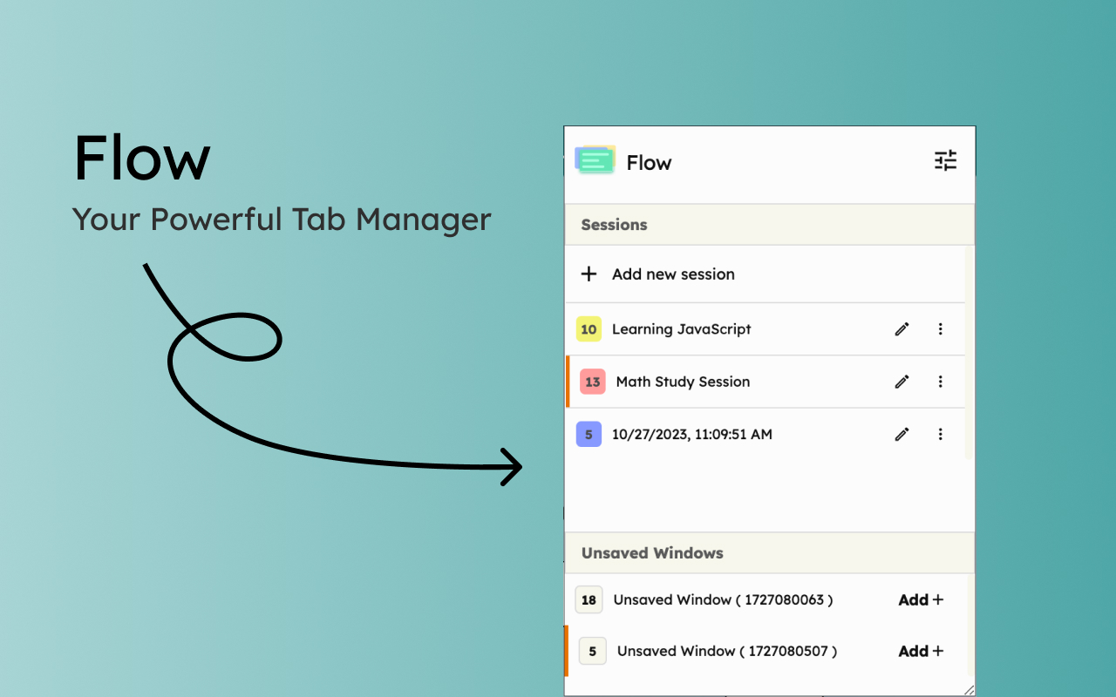This screenshot has width=1116, height=697.
Task: Click the orange active indicator beside Math Study Session
Action: pos(567,382)
